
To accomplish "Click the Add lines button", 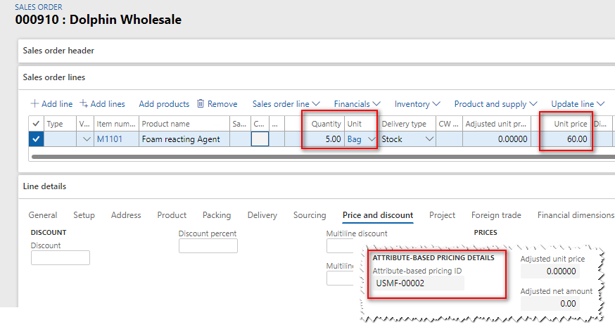I will pos(102,104).
